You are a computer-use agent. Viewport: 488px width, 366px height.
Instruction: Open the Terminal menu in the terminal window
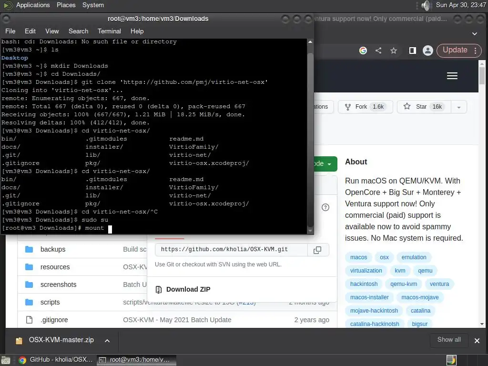(109, 31)
